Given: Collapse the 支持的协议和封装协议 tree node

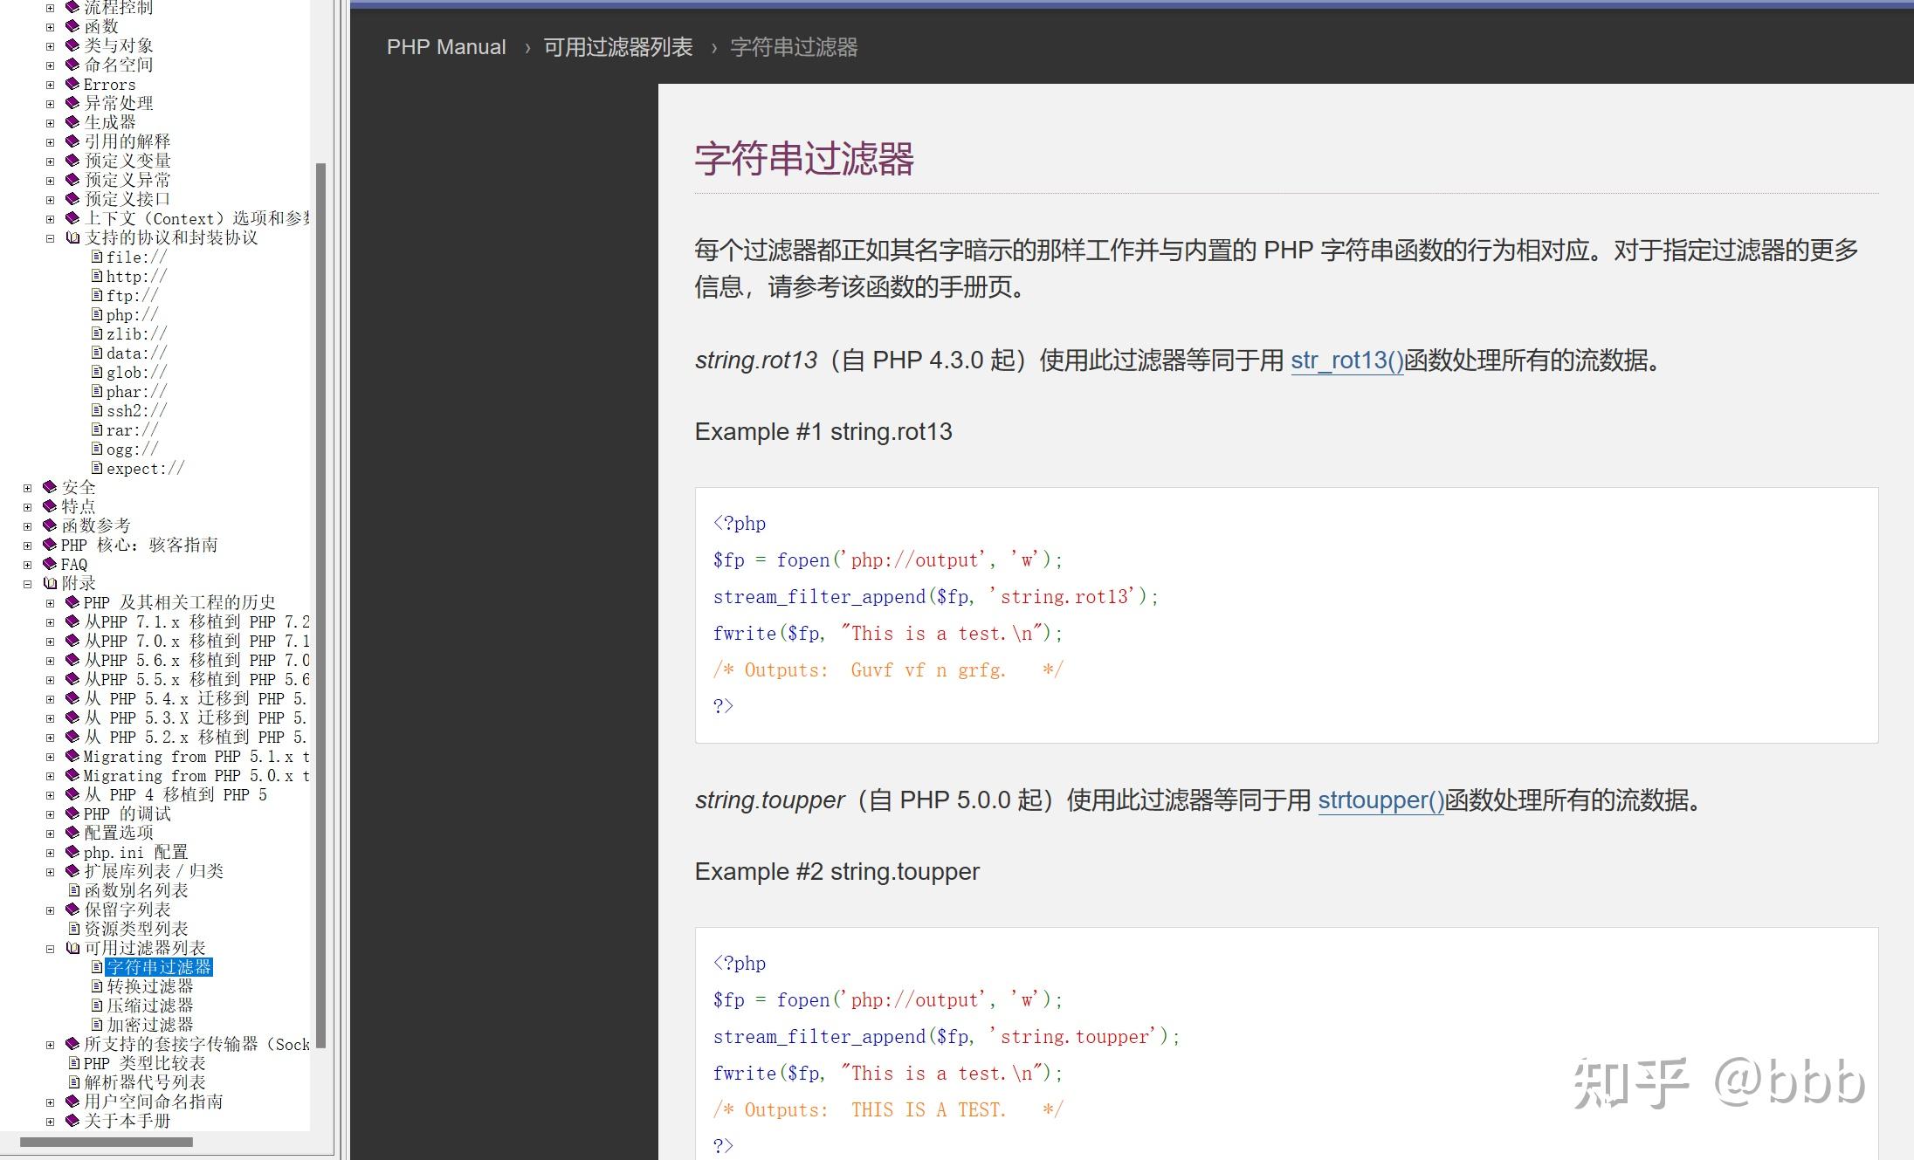Looking at the screenshot, I should pos(50,237).
